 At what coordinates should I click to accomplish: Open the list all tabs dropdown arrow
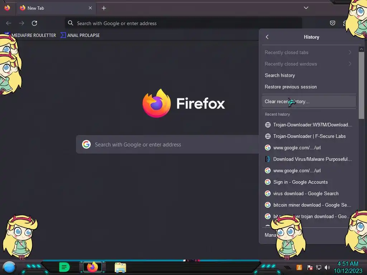306,8
